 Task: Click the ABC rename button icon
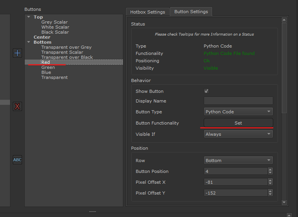coord(17,160)
